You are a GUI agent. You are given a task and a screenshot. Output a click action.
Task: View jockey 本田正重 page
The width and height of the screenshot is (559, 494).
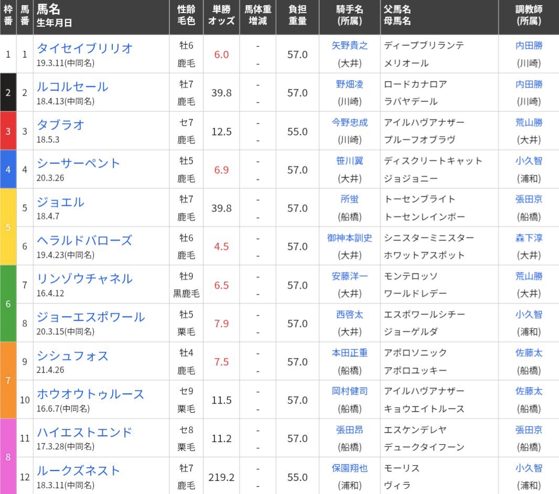pyautogui.click(x=349, y=353)
